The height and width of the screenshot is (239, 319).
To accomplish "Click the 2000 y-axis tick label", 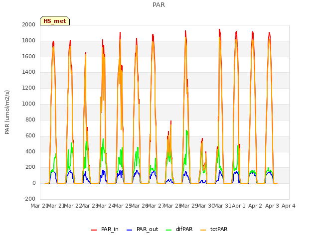I will pos(29,24).
